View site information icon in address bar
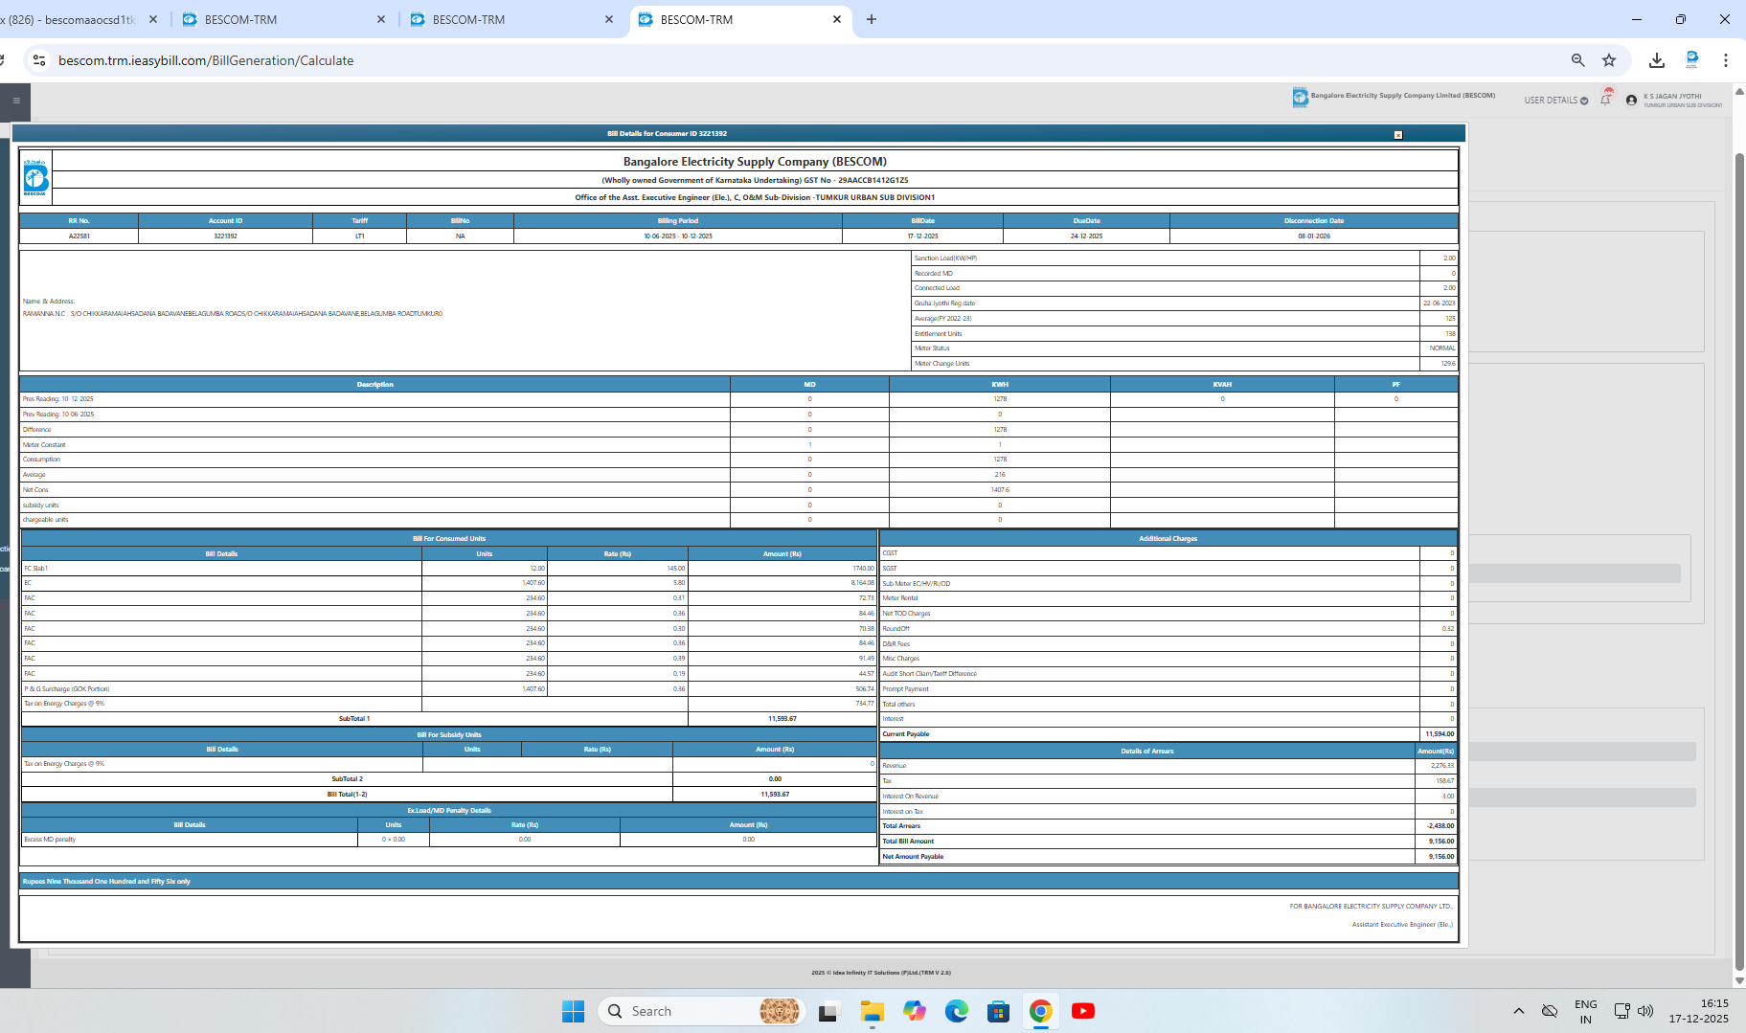 (x=39, y=60)
